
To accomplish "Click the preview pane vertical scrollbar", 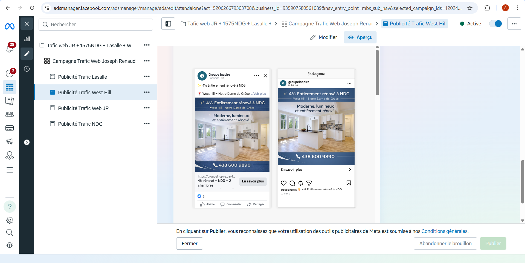I will pyautogui.click(x=377, y=72).
